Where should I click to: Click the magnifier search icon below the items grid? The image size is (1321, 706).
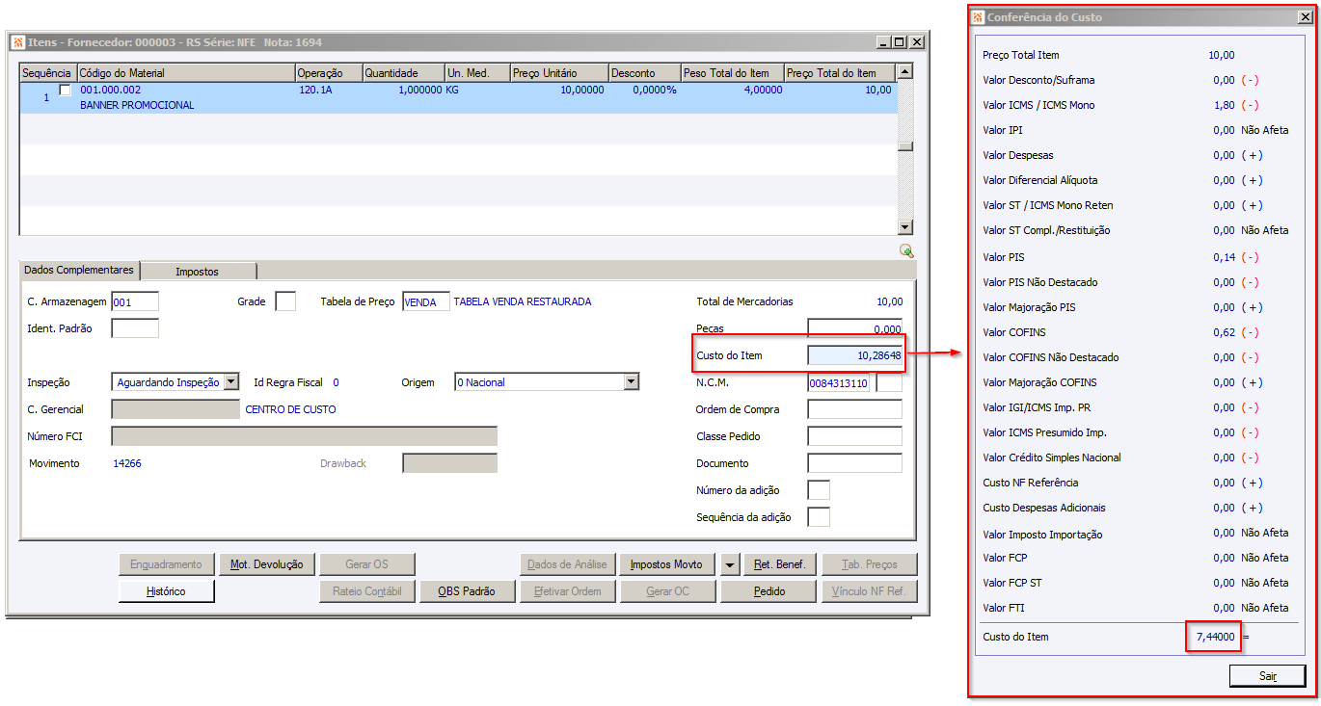coord(905,250)
